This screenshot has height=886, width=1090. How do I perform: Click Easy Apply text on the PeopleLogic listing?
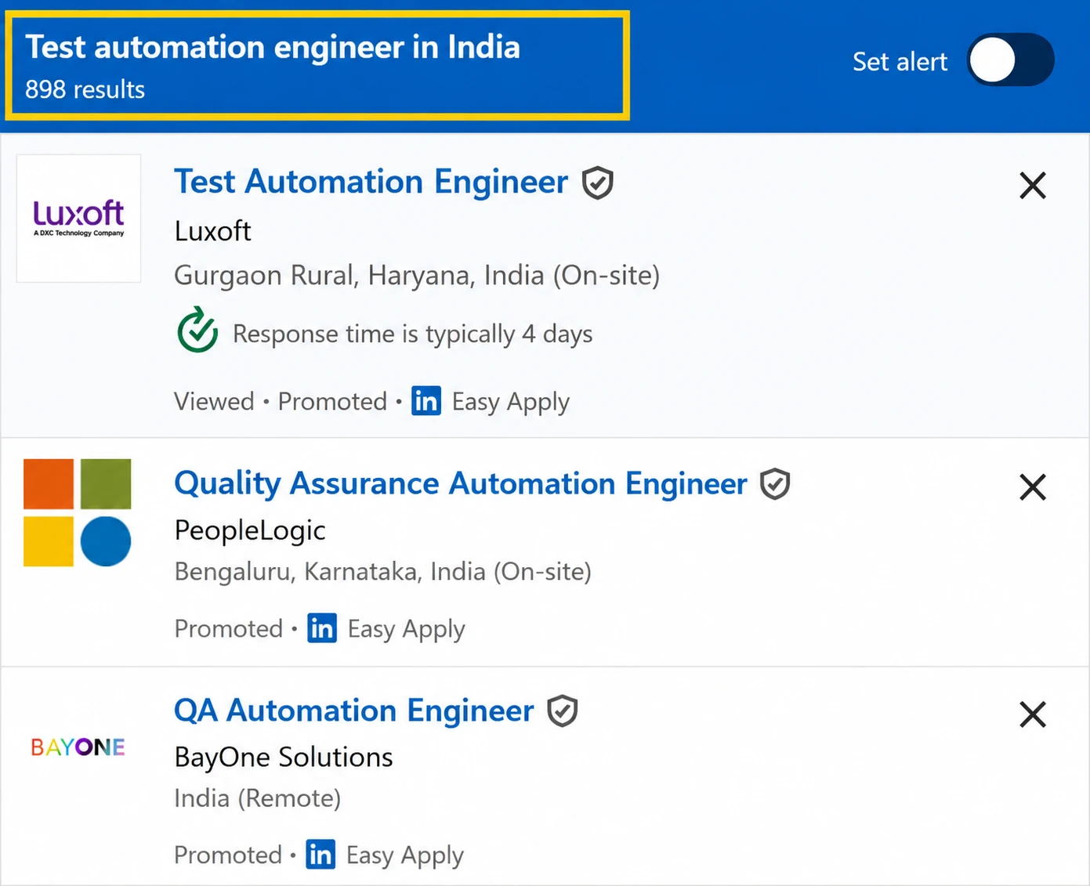[406, 629]
